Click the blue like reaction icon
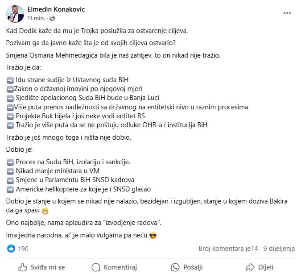Viewport: 301px width, 274px height. point(11,249)
